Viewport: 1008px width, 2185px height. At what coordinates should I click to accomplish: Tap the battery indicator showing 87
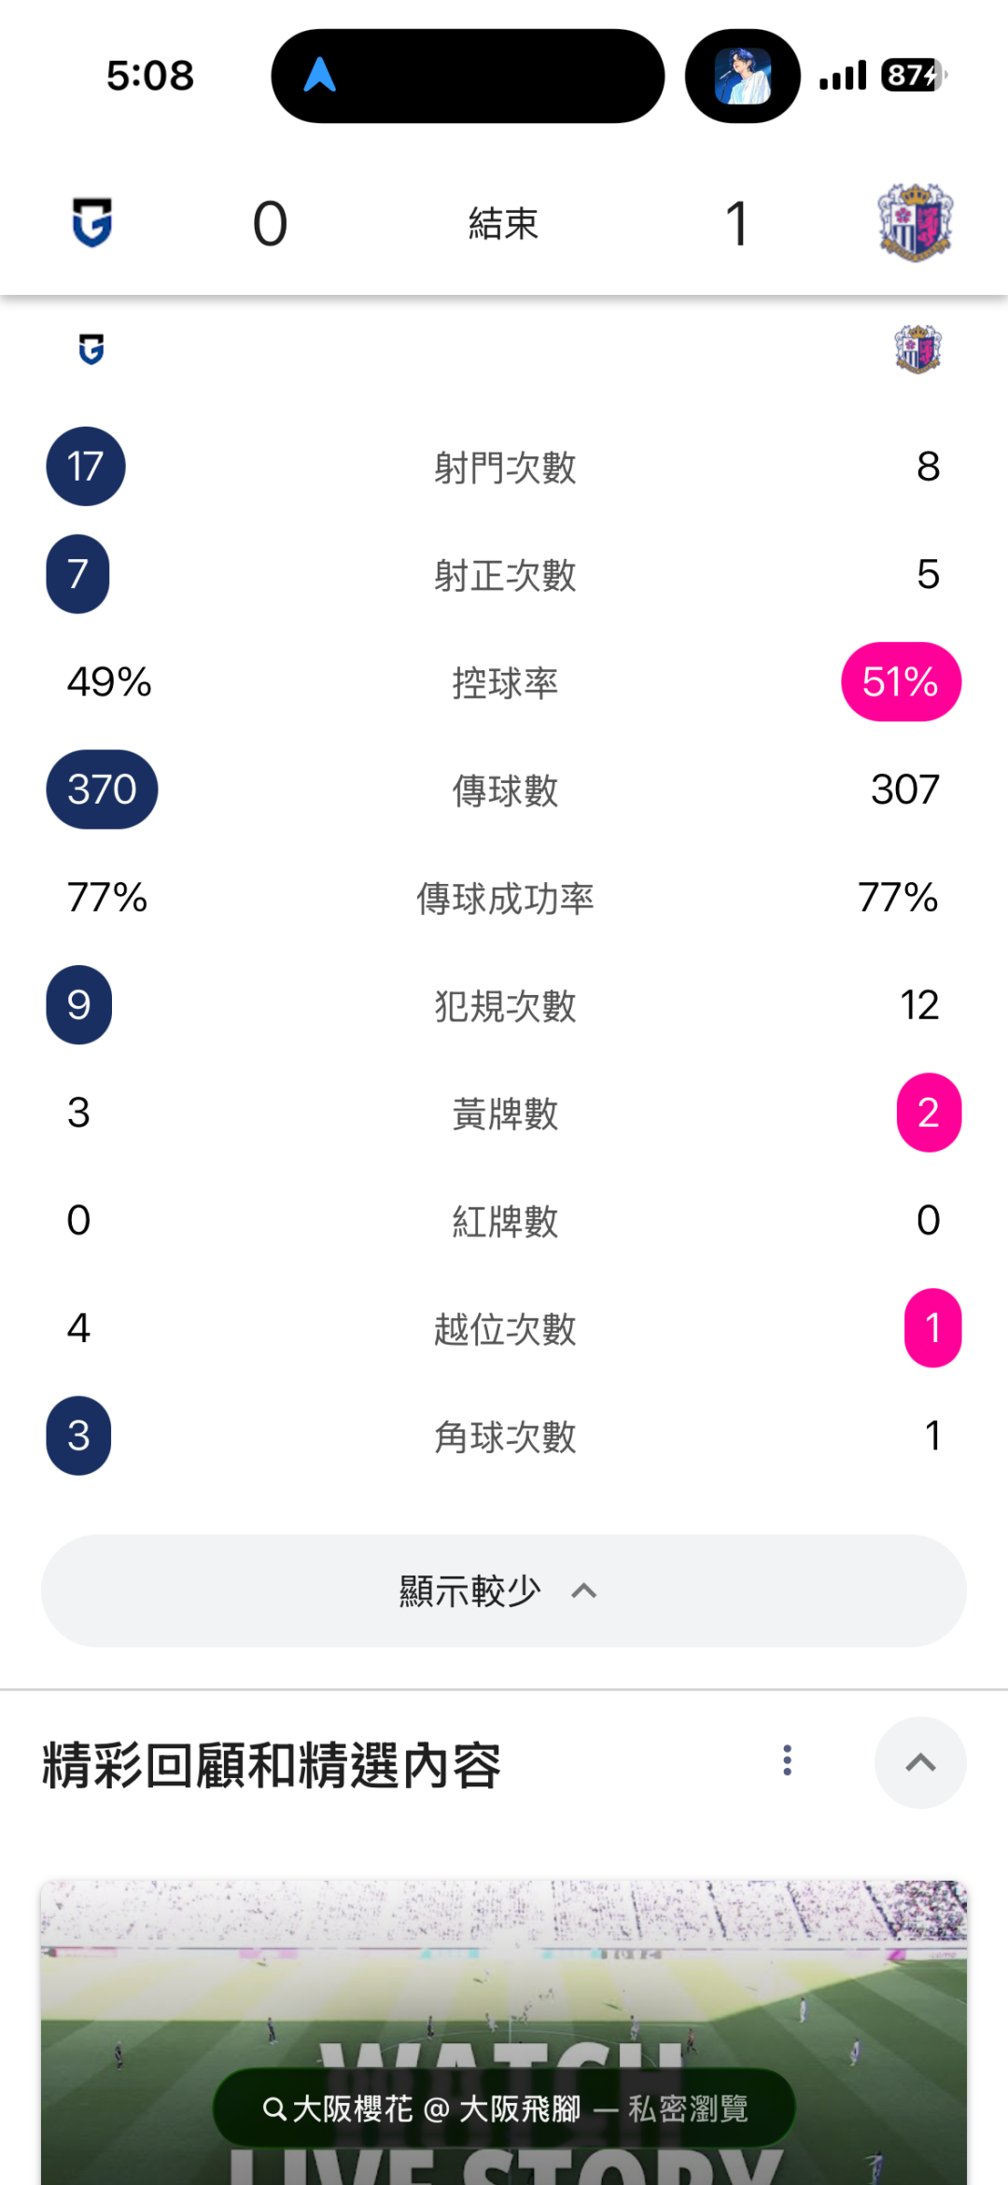click(x=912, y=75)
